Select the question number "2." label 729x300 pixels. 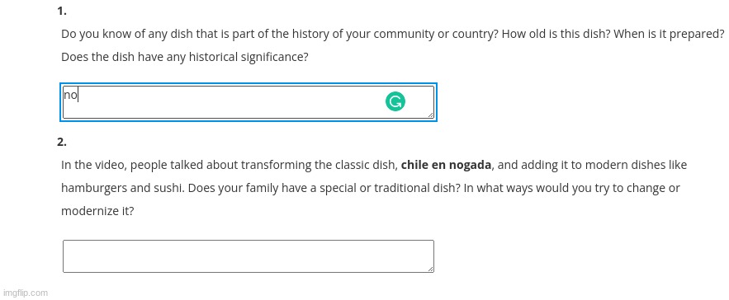[x=62, y=142]
